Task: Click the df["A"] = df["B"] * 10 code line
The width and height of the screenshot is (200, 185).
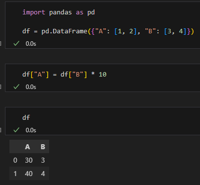Action: 65,75
